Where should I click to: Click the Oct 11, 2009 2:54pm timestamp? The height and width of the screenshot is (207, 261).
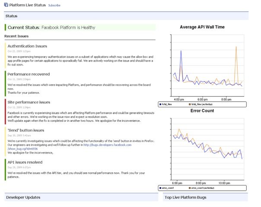click(19, 79)
